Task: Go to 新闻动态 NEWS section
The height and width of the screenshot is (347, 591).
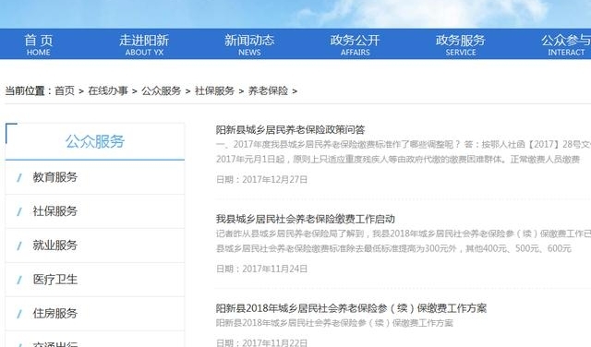Action: [x=249, y=45]
